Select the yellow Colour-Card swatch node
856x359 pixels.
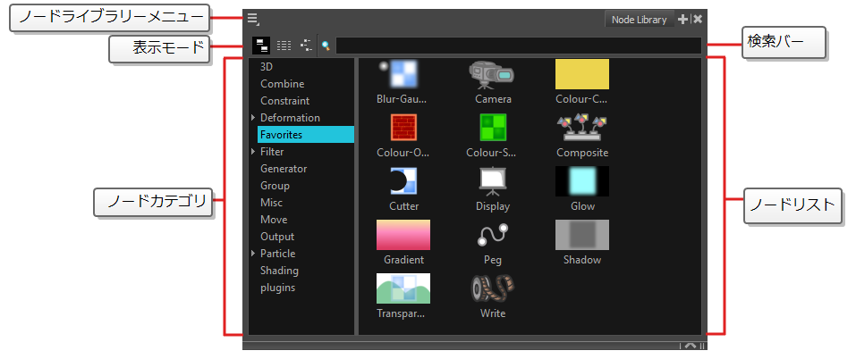click(581, 74)
